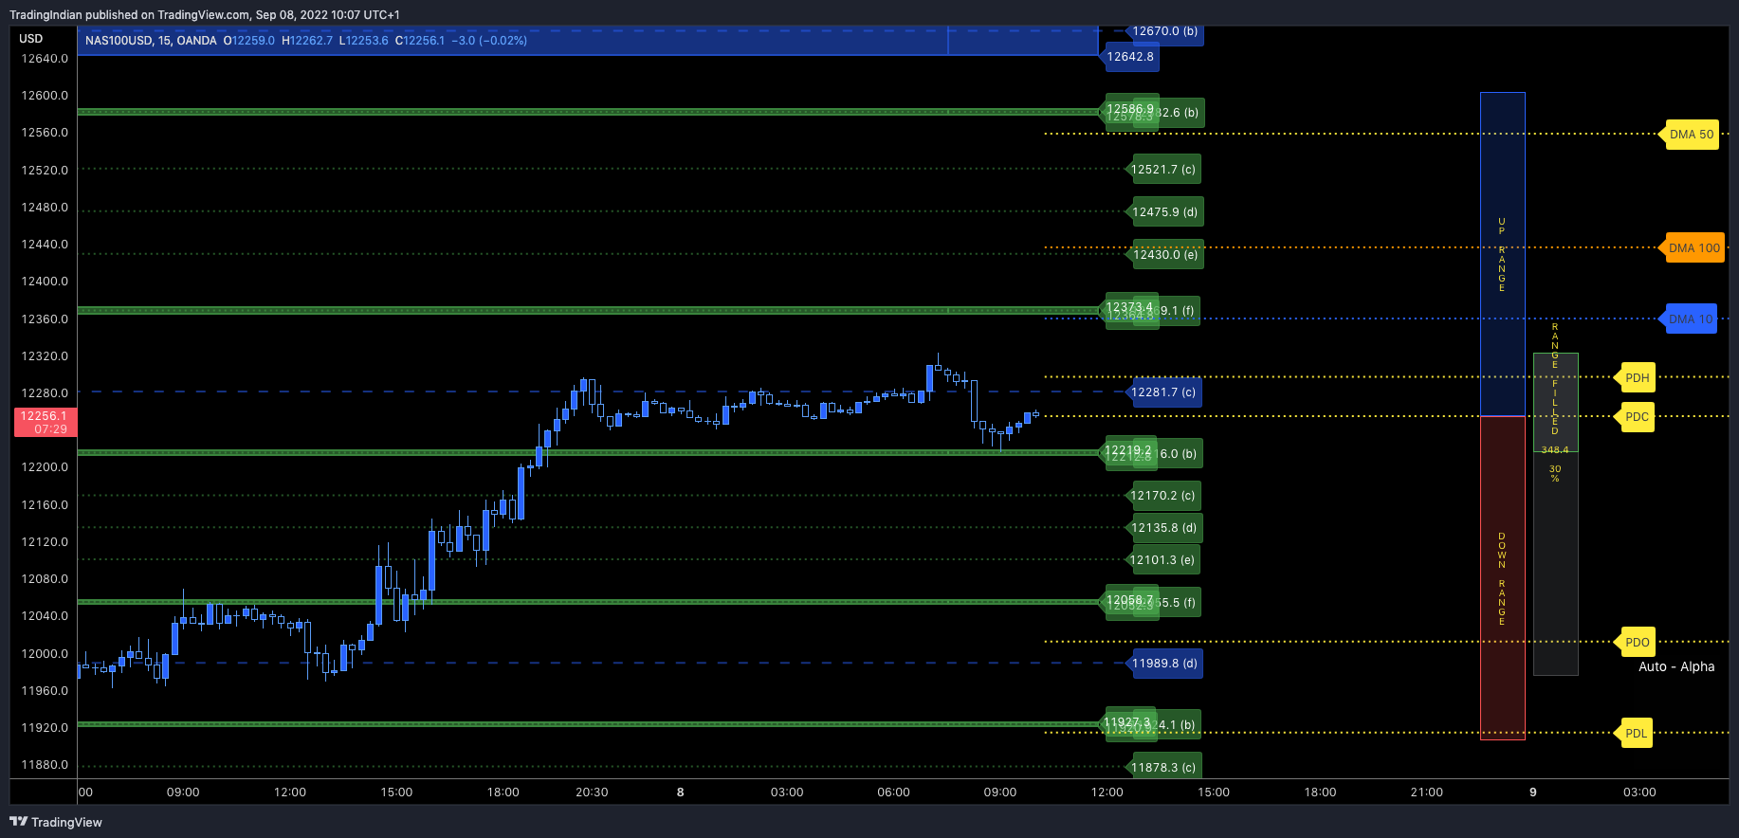1739x838 pixels.
Task: Select the blue UP RANGE bar
Action: (1503, 254)
